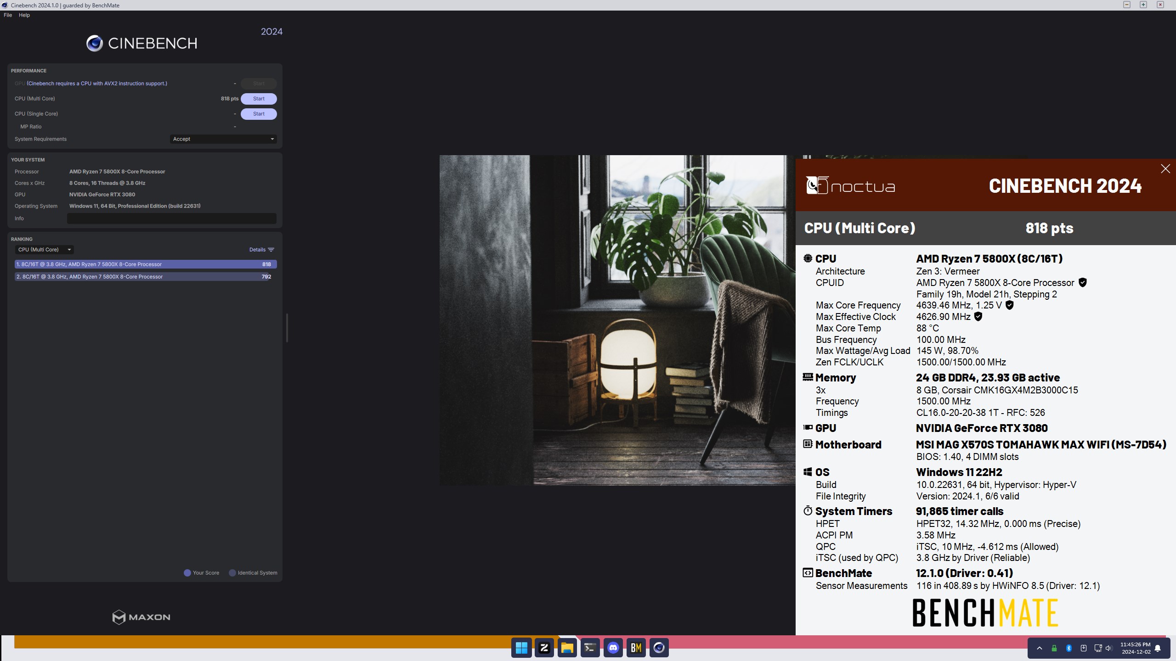
Task: Open the System Requirements Accept dropdown
Action: (x=223, y=139)
